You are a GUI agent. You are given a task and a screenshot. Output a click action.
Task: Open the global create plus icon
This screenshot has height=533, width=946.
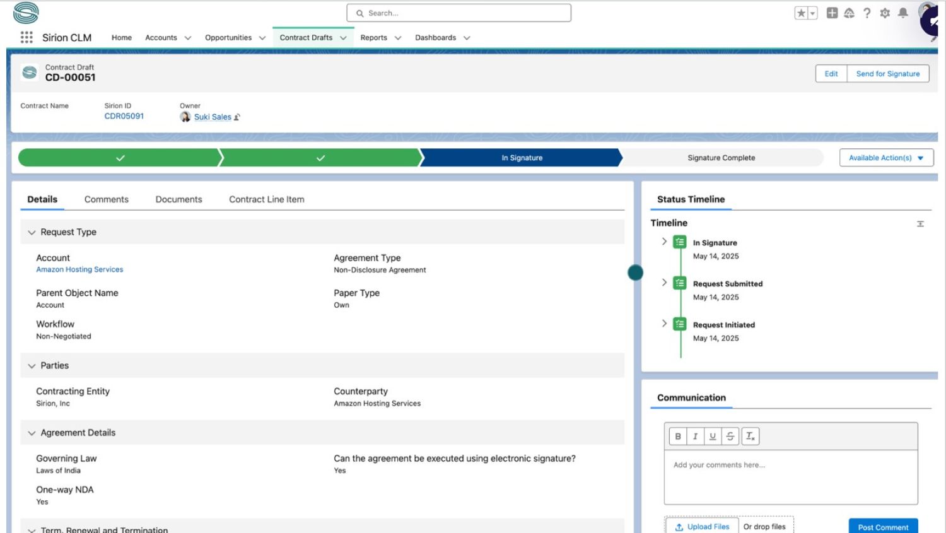(x=832, y=13)
